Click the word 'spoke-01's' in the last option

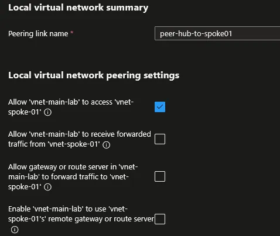27,219
